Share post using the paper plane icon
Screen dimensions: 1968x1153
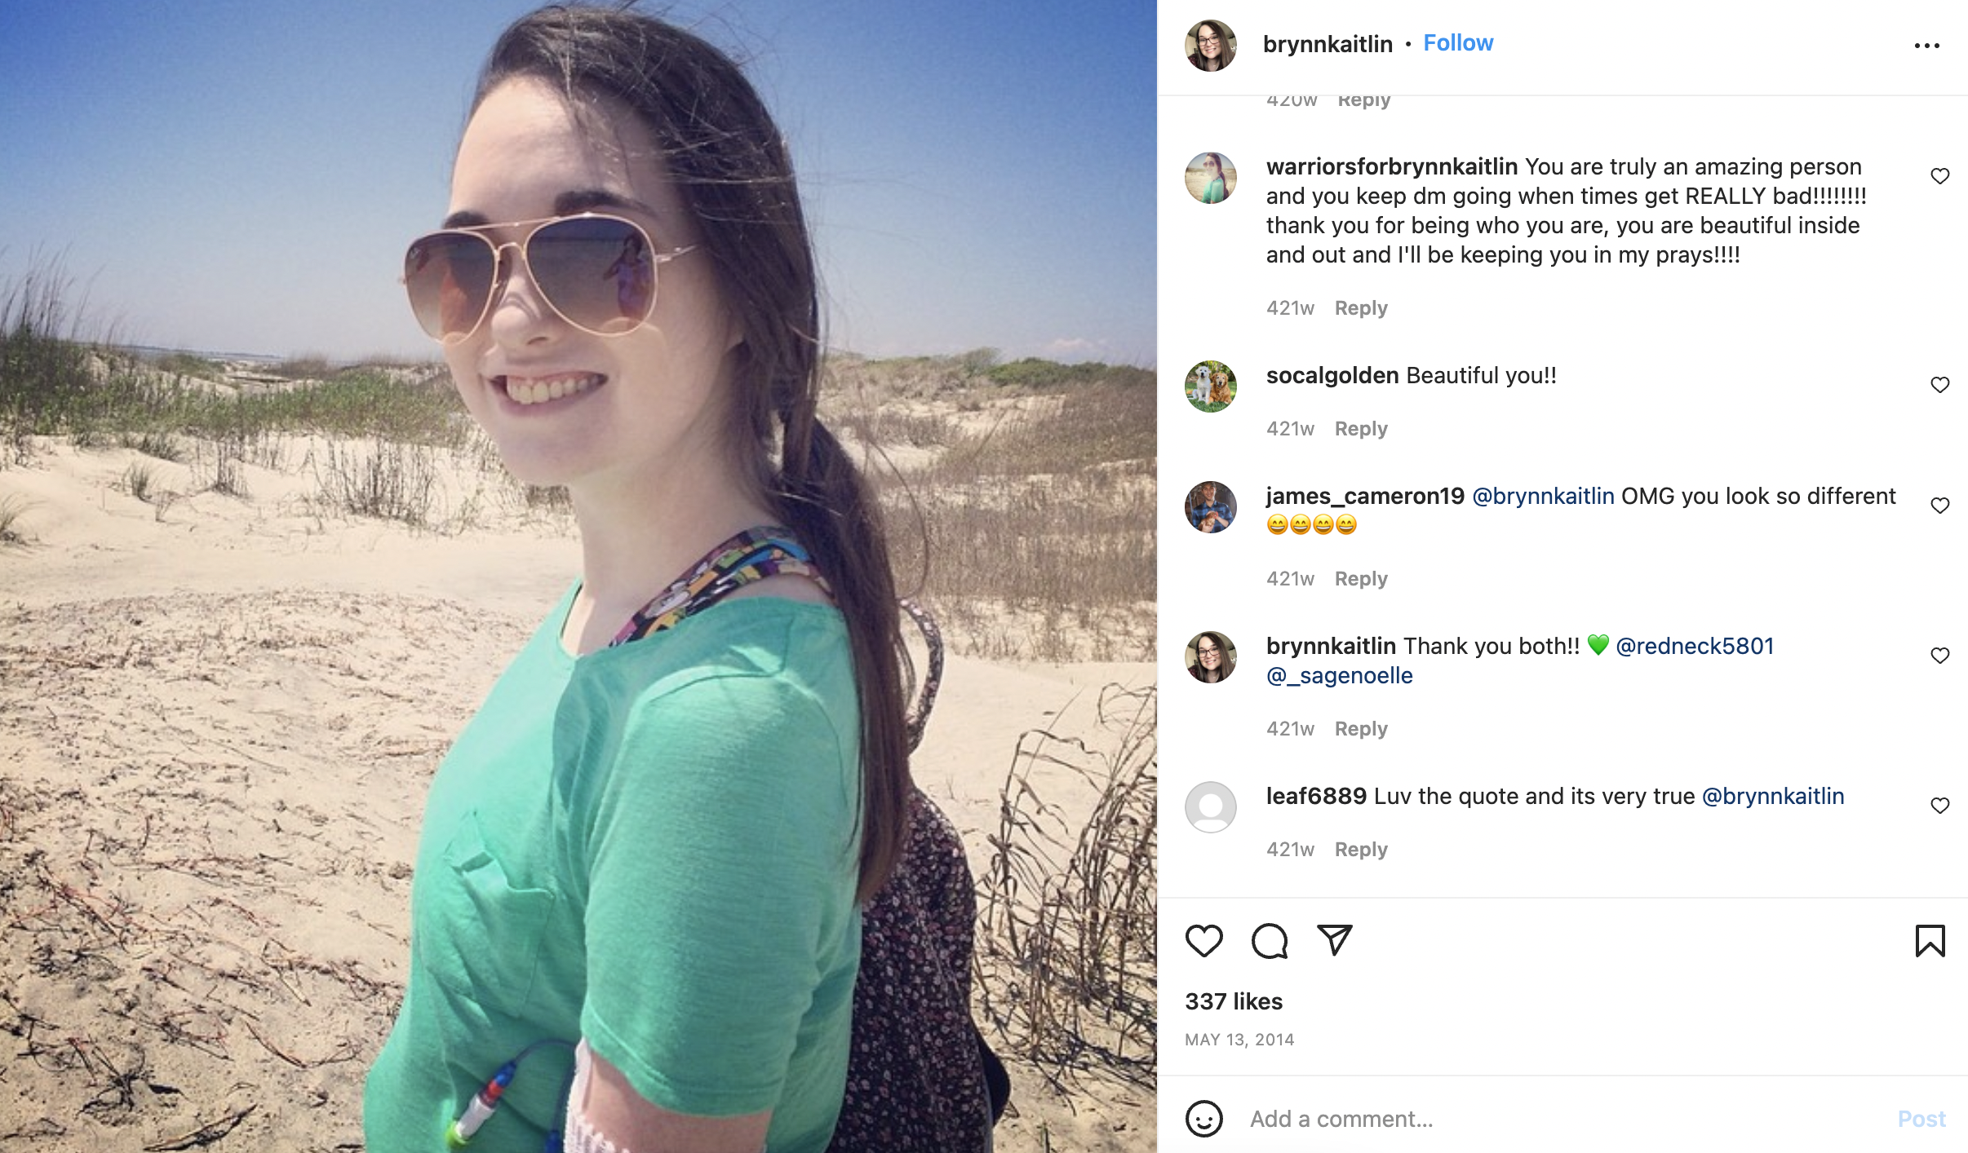1335,940
